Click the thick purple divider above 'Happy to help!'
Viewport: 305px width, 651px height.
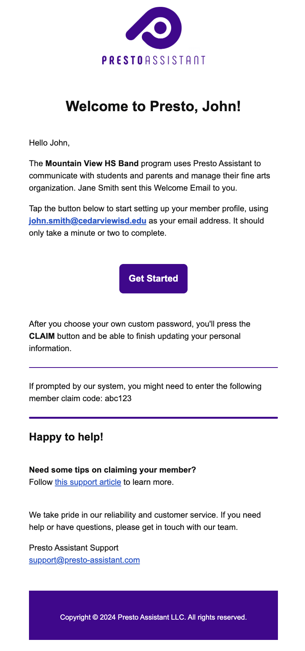(x=153, y=418)
